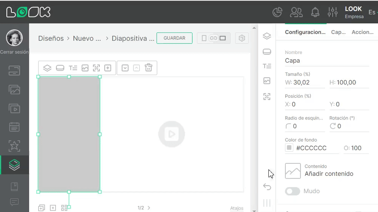Undo the last action
Viewport: 378px width, 212px height.
coord(267,187)
